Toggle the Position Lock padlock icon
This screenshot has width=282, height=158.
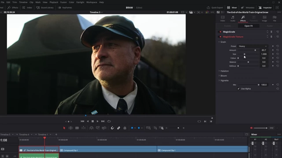(125, 128)
